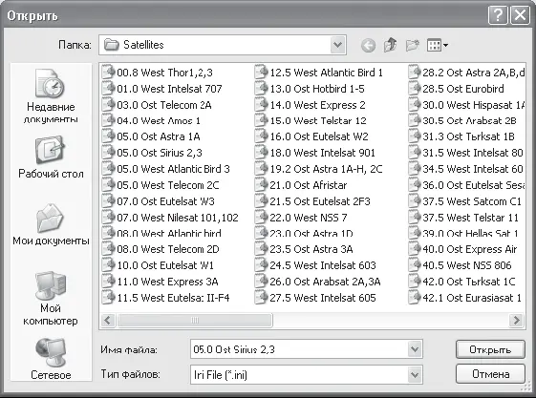The height and width of the screenshot is (398, 536).
Task: Click the Back navigation arrow icon
Action: [x=368, y=45]
